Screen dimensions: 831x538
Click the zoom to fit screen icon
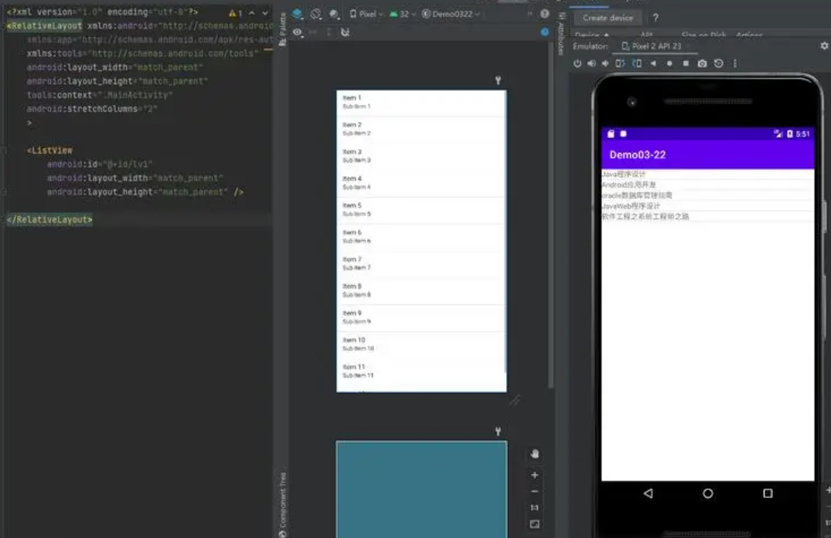(535, 524)
